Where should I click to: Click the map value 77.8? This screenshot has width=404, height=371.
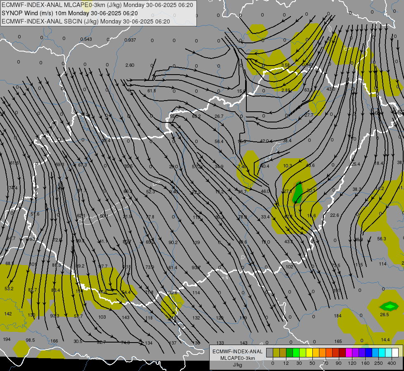tap(150, 217)
